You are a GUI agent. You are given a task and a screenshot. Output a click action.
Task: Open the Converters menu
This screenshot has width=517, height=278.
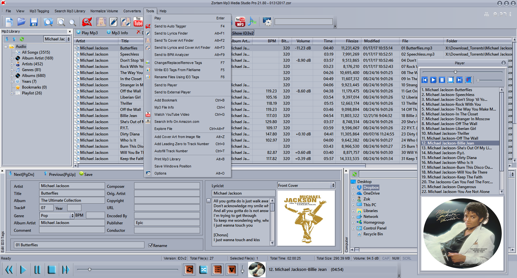tap(132, 11)
